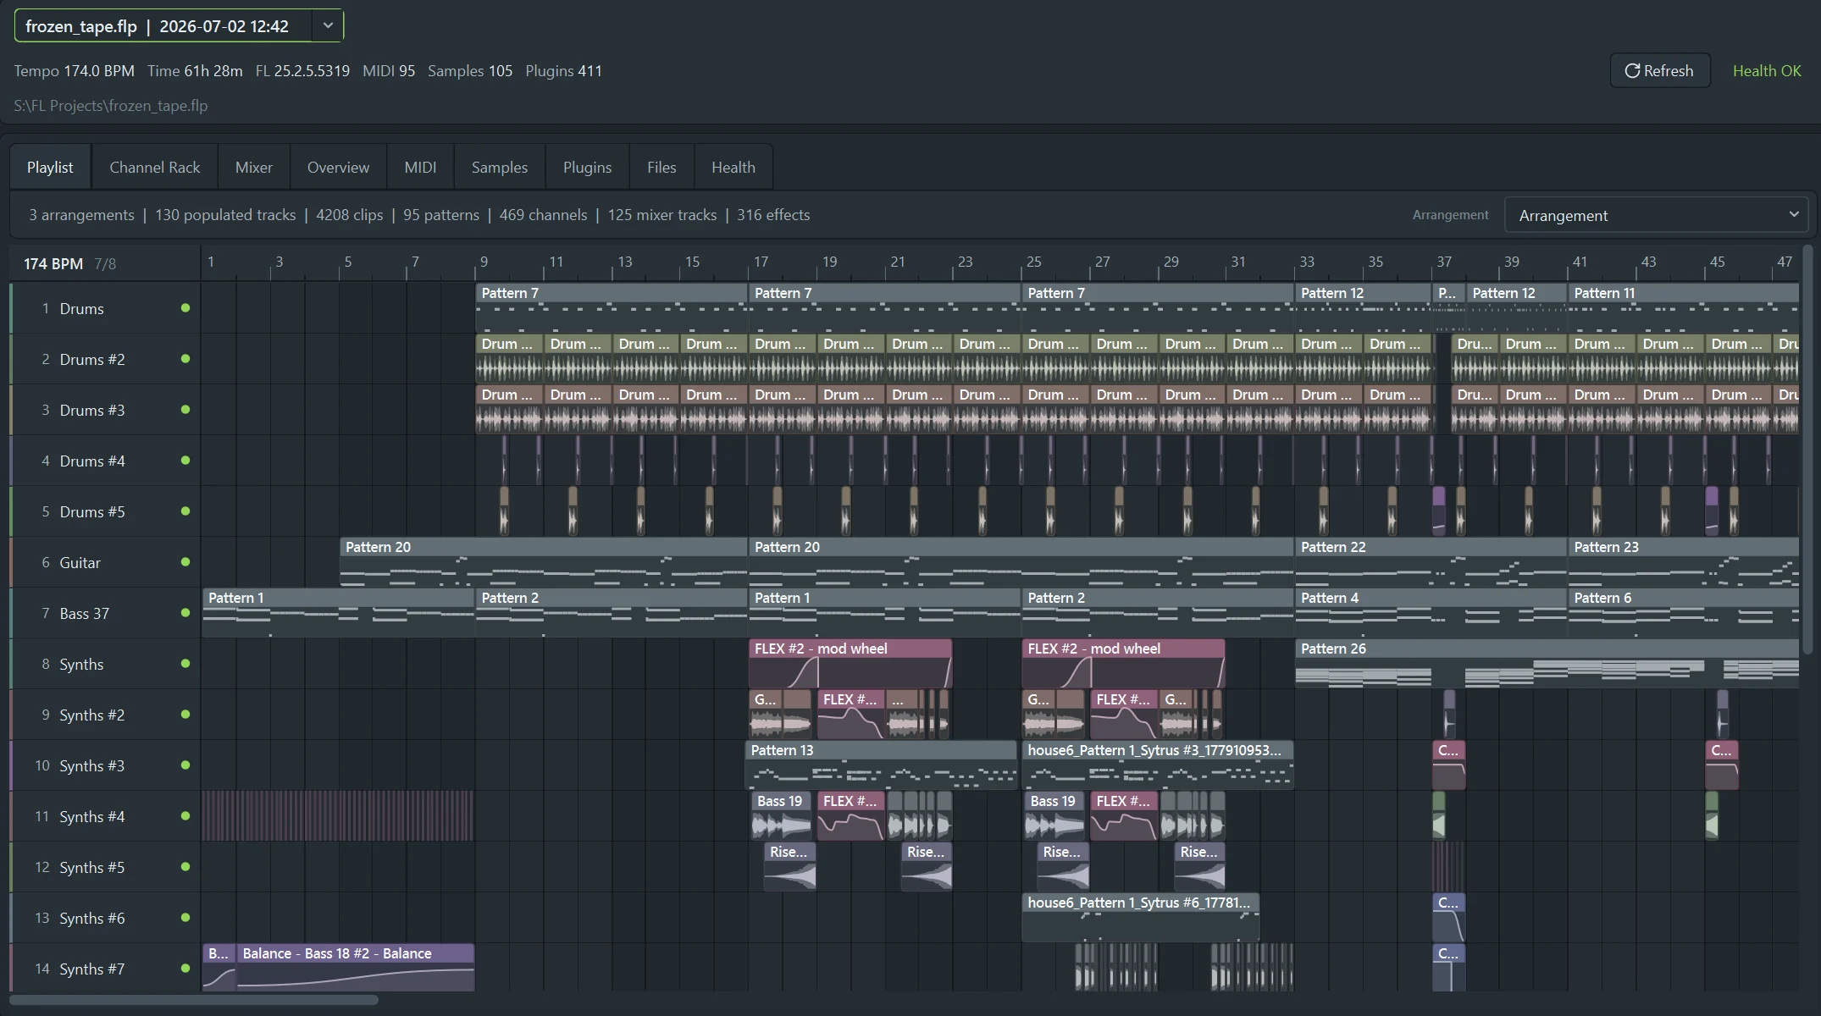The image size is (1821, 1016).
Task: Toggle the mute dot on Bass 37 track
Action: (x=185, y=613)
